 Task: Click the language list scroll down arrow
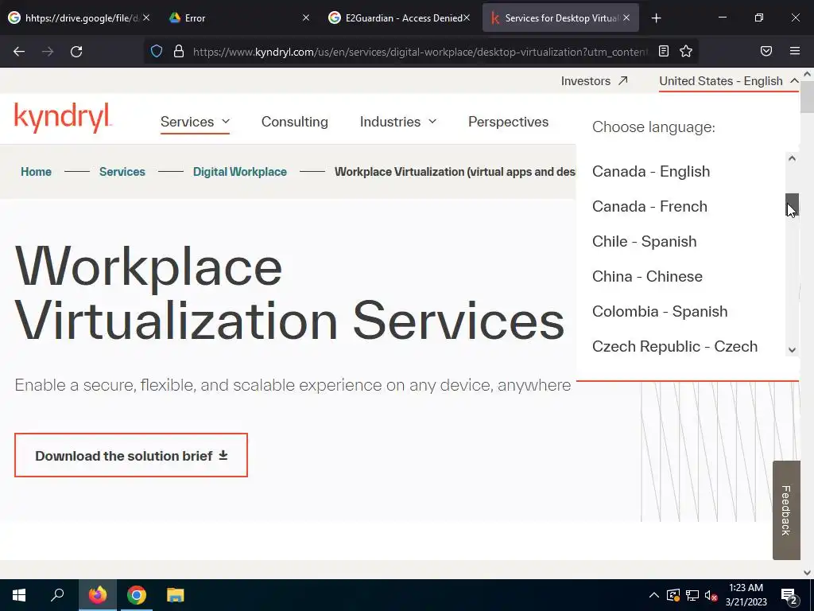[x=792, y=350]
